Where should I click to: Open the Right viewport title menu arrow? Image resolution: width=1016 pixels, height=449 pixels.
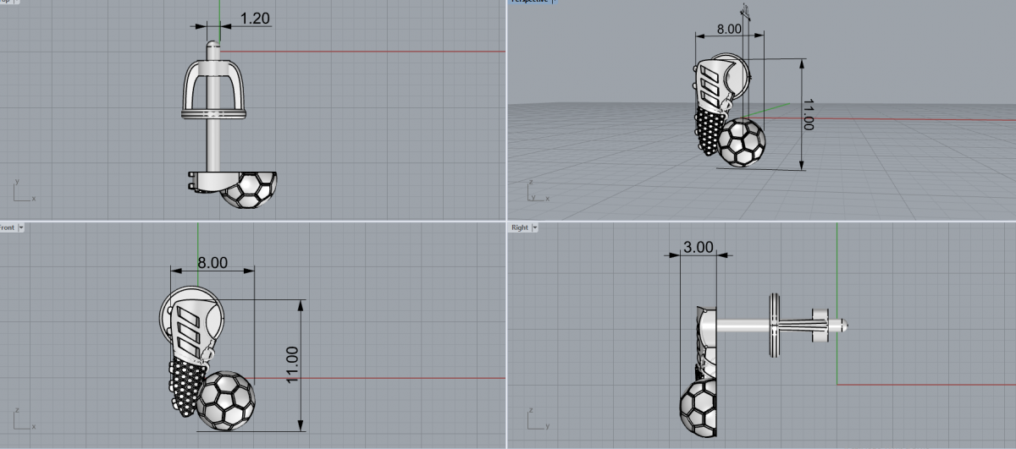tap(534, 227)
